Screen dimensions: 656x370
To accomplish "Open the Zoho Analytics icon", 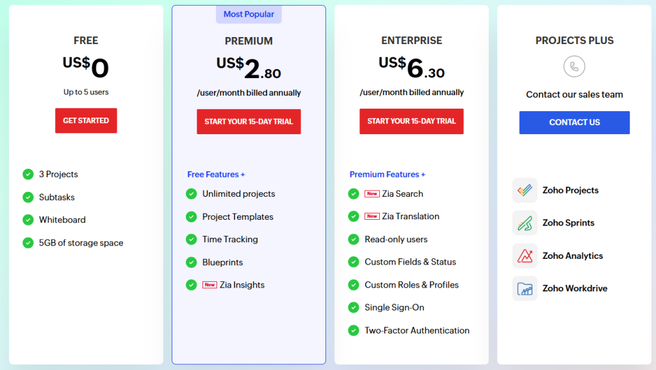I will (x=525, y=256).
